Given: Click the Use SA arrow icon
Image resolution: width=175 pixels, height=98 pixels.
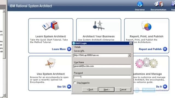Looking at the screenshot, I should click(x=69, y=87).
